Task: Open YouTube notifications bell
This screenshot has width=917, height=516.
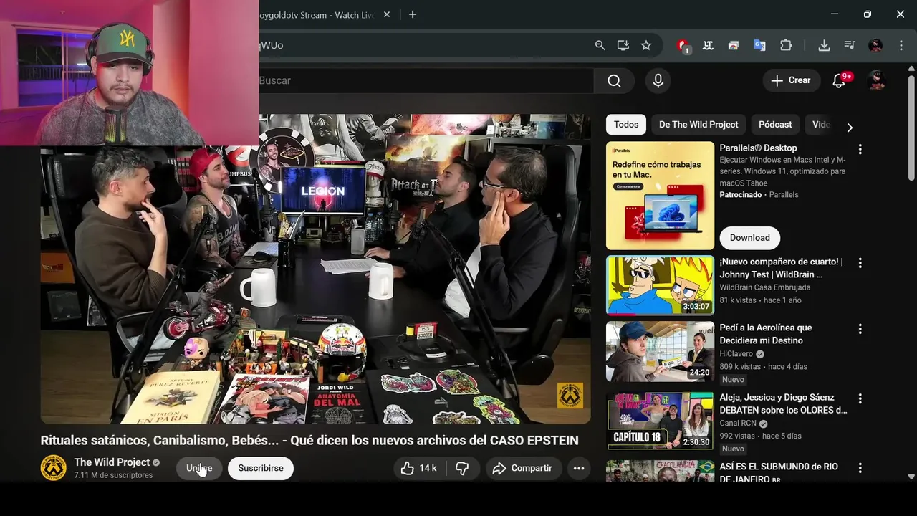Action: (x=839, y=81)
